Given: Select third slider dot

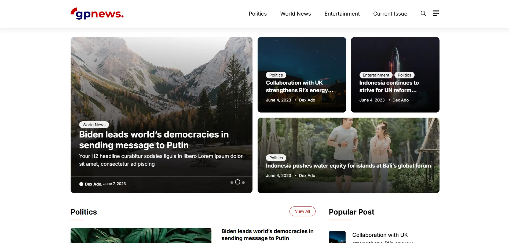Looking at the screenshot, I should [x=243, y=183].
